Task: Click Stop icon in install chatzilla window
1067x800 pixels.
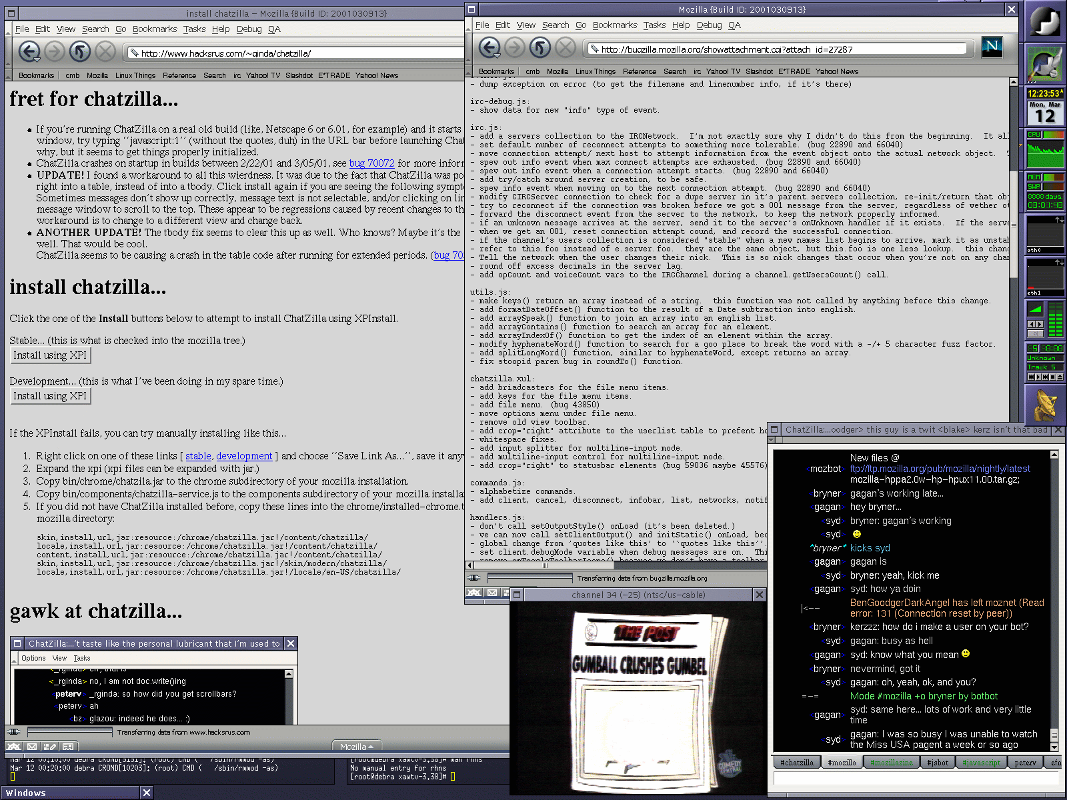Action: click(105, 51)
